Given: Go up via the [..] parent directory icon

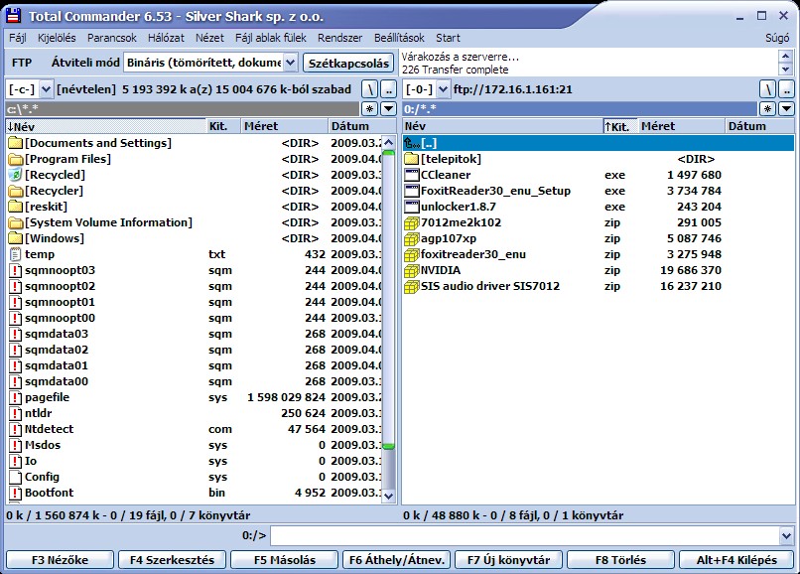Looking at the screenshot, I should point(412,143).
